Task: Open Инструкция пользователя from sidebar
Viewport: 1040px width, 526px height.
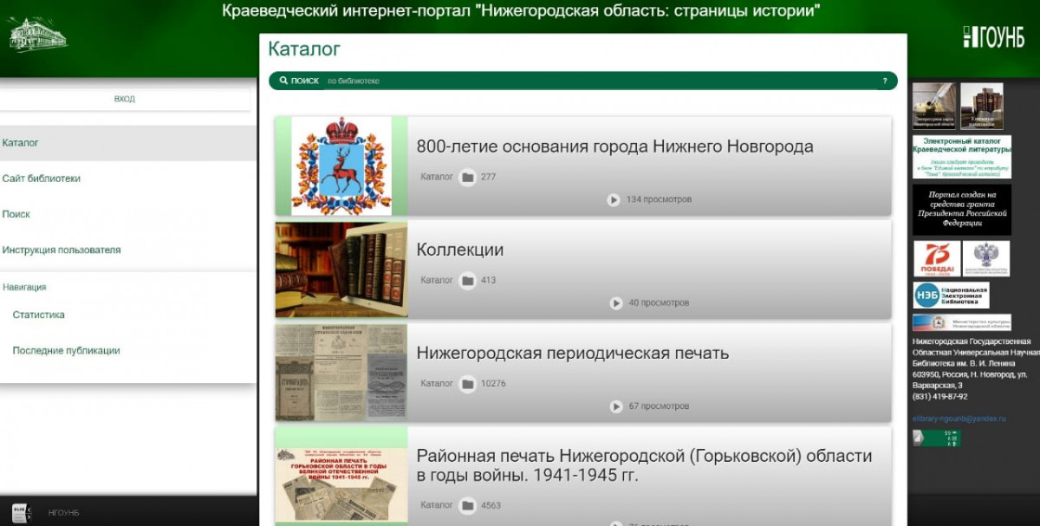Action: tap(62, 250)
